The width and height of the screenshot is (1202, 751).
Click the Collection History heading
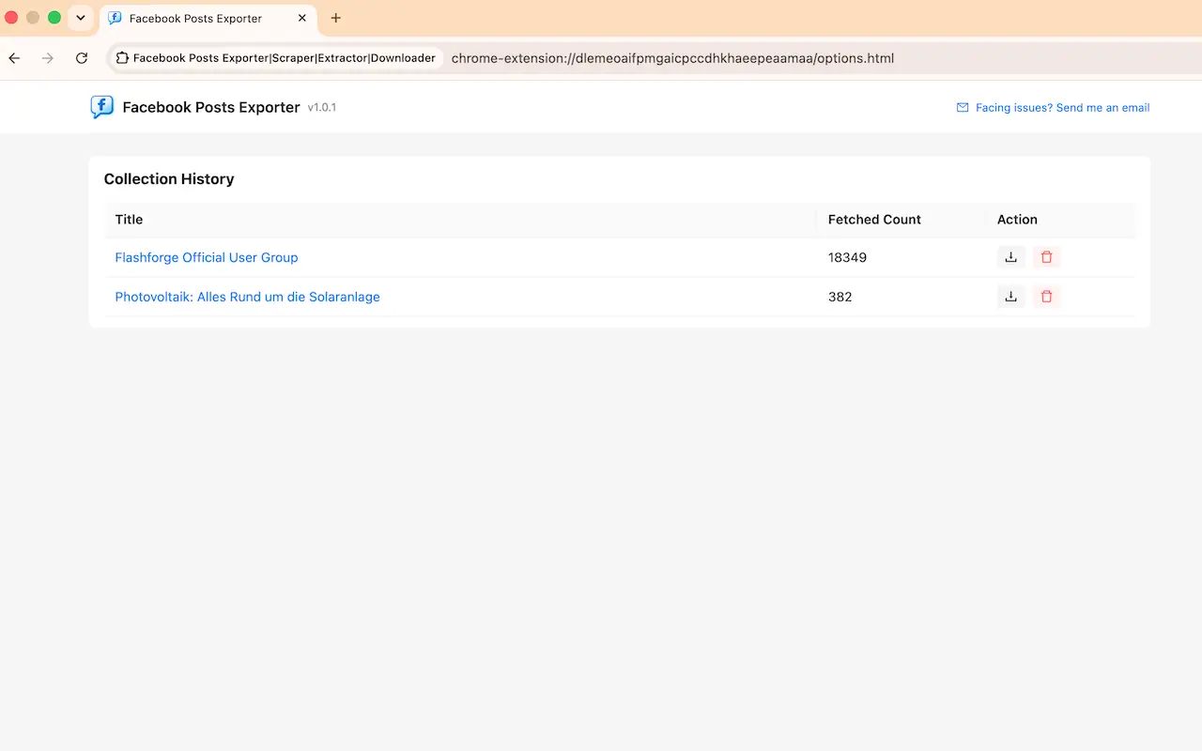point(169,179)
